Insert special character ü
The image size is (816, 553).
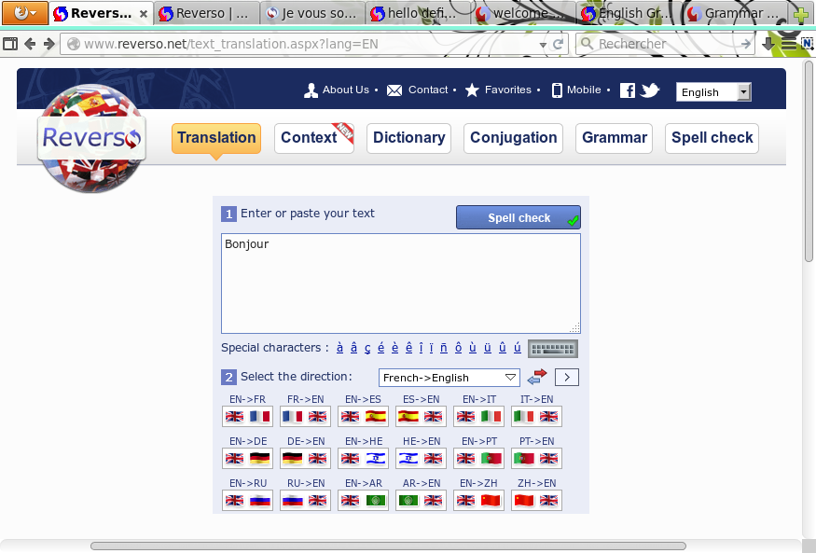click(x=488, y=348)
